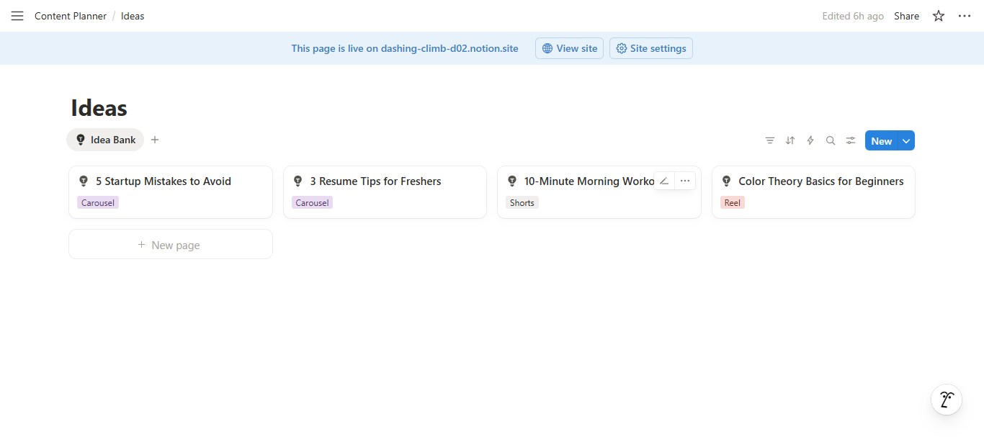Image resolution: width=984 pixels, height=437 pixels.
Task: Add a new view with plus icon
Action: coord(155,140)
